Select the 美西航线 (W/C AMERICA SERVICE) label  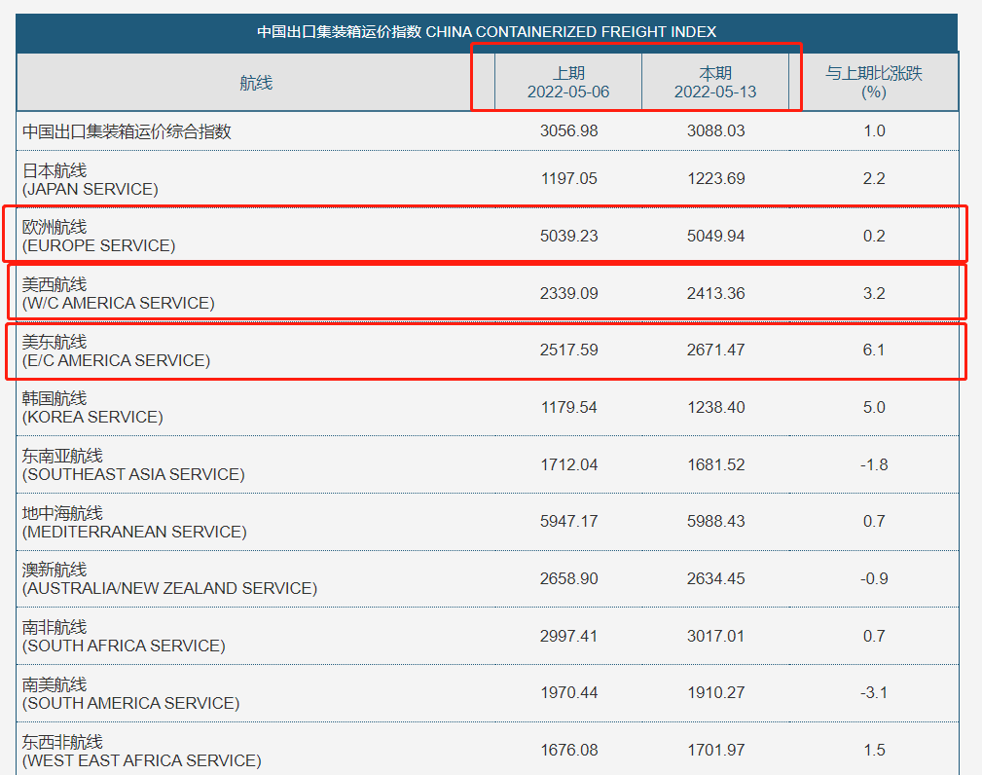(x=119, y=294)
